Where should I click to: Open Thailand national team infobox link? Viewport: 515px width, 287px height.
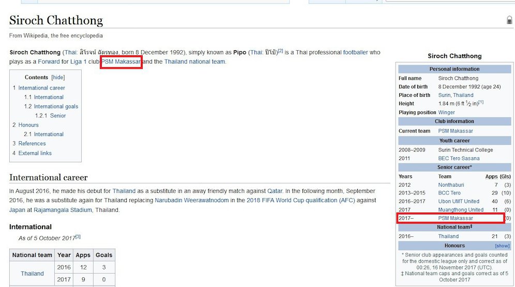pos(448,236)
